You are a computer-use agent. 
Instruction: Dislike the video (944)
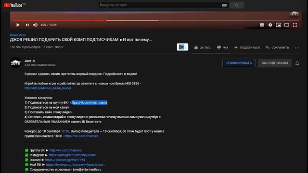tap(222, 48)
